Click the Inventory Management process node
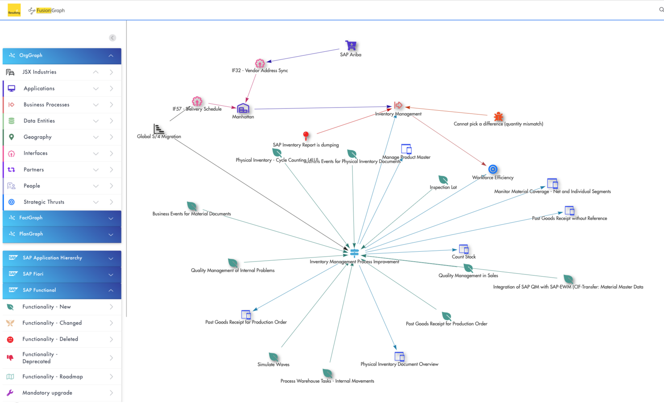The height and width of the screenshot is (403, 664). tap(398, 105)
